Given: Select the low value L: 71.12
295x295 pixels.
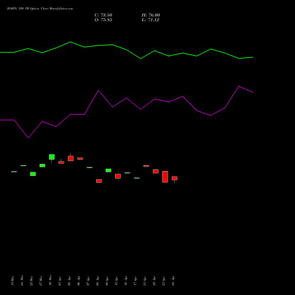Looking at the screenshot, I should 150,20.
